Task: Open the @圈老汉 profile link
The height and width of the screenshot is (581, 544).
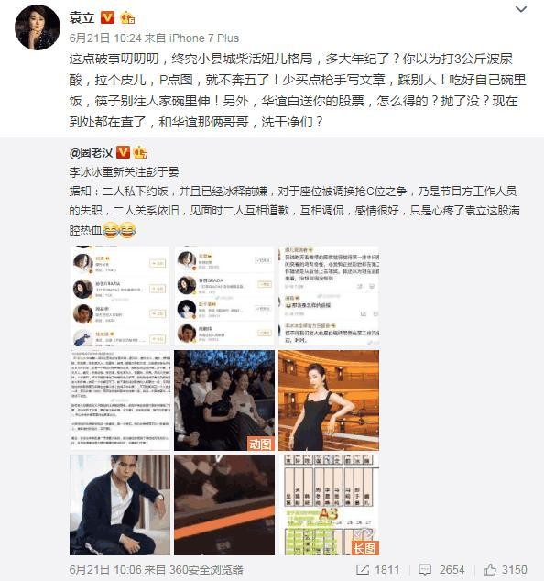Action: (x=91, y=152)
